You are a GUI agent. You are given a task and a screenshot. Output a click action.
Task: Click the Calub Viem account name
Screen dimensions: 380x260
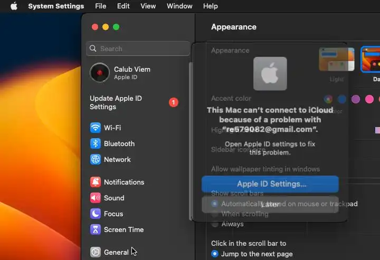(132, 69)
